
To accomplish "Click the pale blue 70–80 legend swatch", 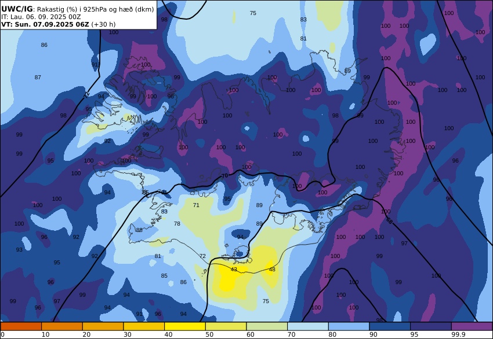I will 308,326.
